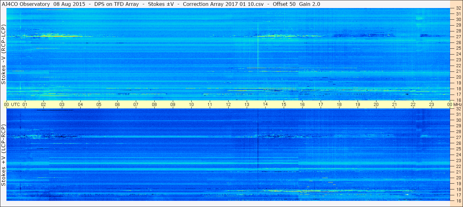Select the 22 hour marker on UTC axis
This screenshot has height=207, width=463.
point(413,104)
